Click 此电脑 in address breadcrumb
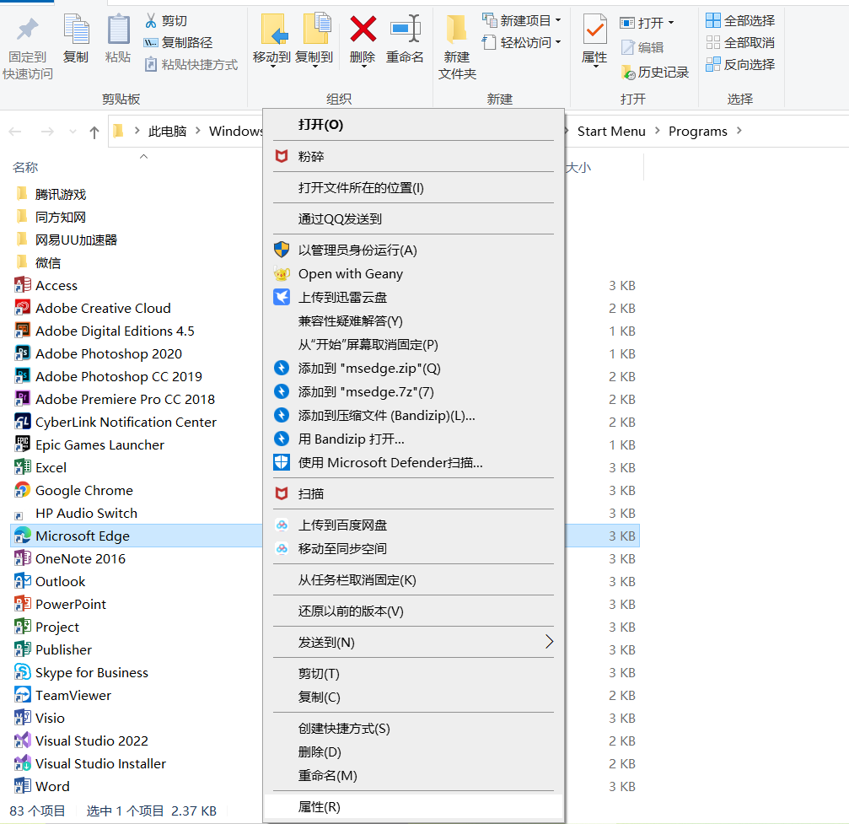Viewport: 849px width, 824px height. (167, 132)
